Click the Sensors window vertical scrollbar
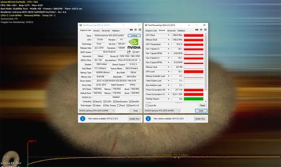This screenshot has width=281, height=167. 206,63
